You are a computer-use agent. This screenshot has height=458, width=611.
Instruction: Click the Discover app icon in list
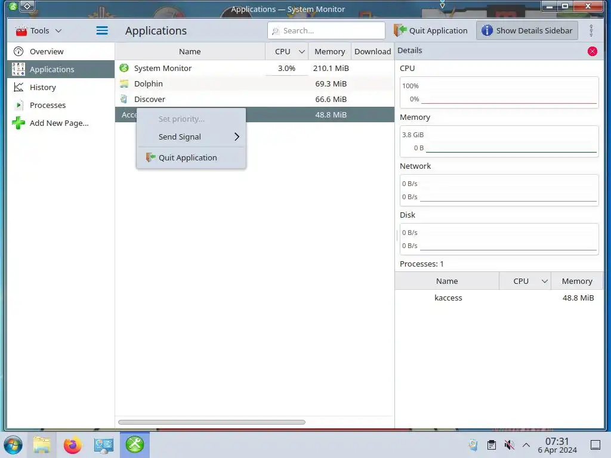pyautogui.click(x=124, y=100)
